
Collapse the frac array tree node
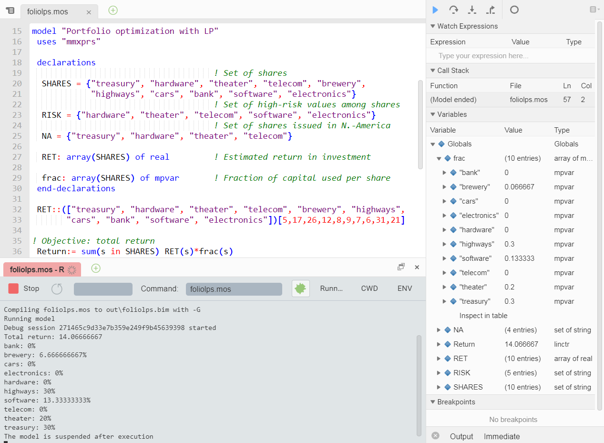[439, 158]
